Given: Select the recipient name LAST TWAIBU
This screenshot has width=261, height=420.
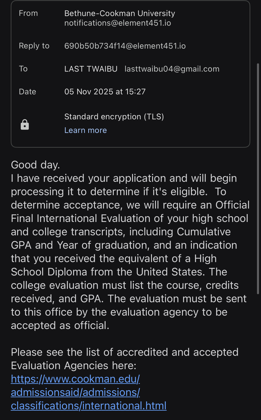Looking at the screenshot, I should click(x=91, y=69).
